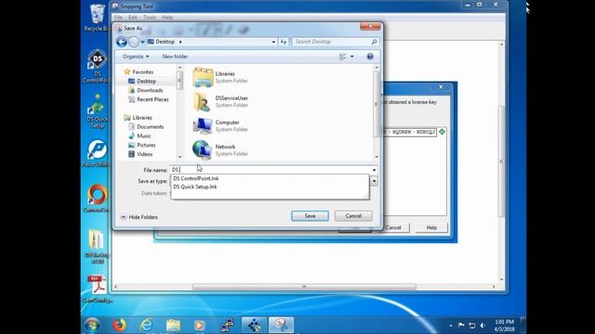Click the clock in the taskbar
This screenshot has width=595, height=334.
(x=504, y=326)
